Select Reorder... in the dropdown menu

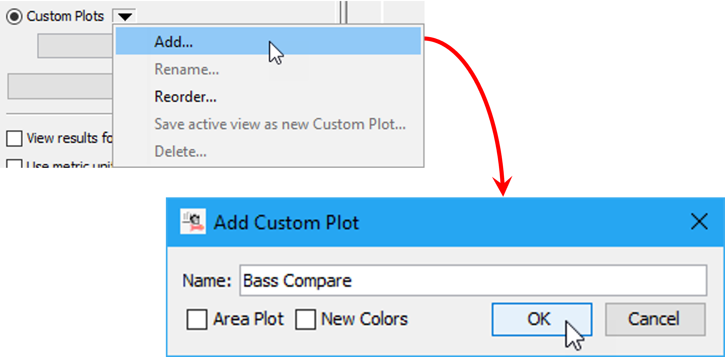(x=185, y=97)
